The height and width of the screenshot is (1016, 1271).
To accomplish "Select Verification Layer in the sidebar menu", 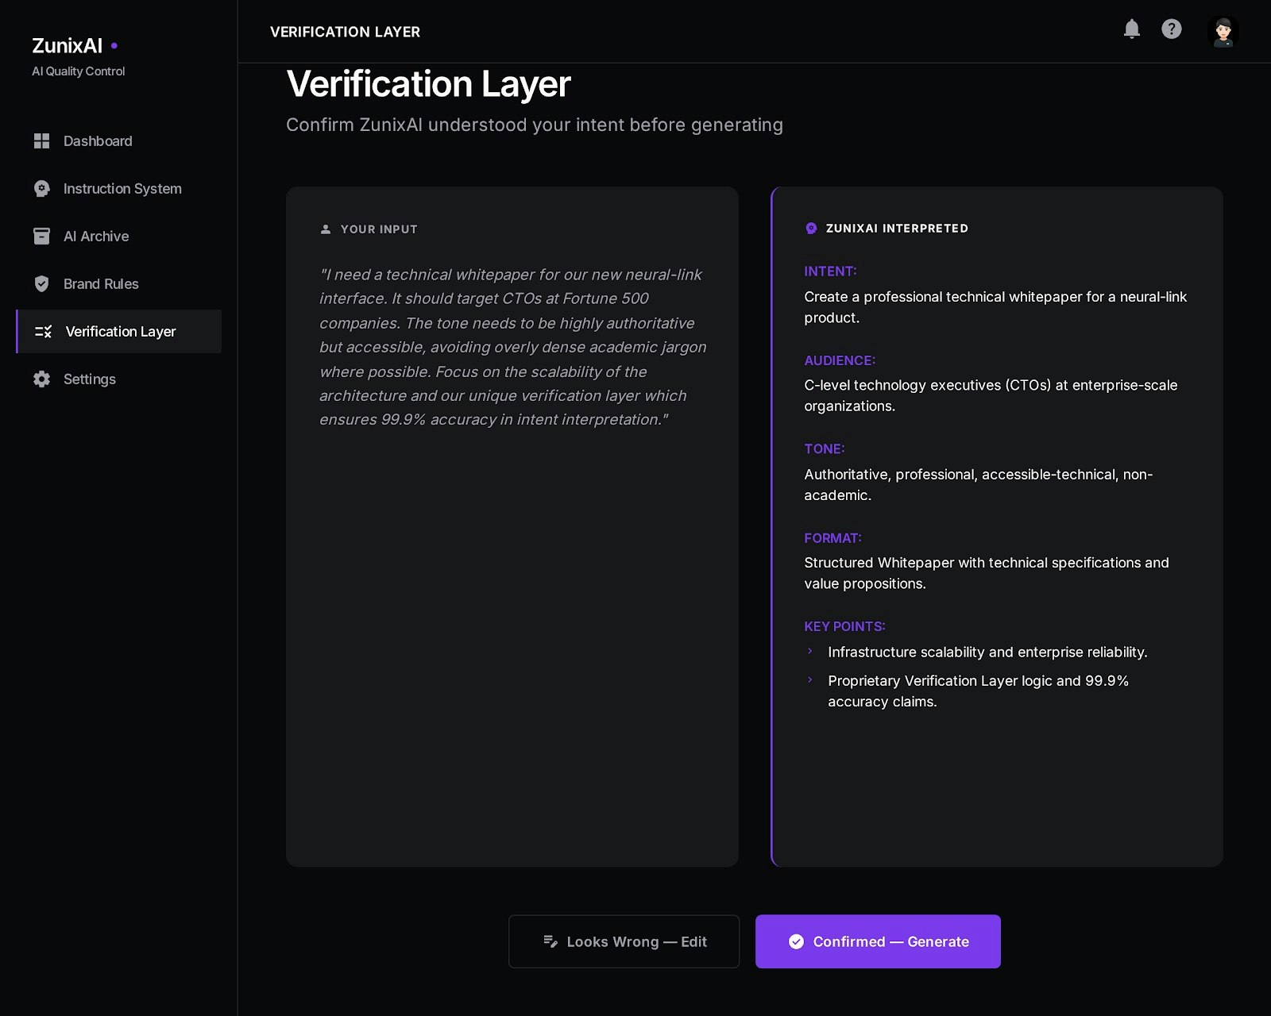I will [x=120, y=332].
